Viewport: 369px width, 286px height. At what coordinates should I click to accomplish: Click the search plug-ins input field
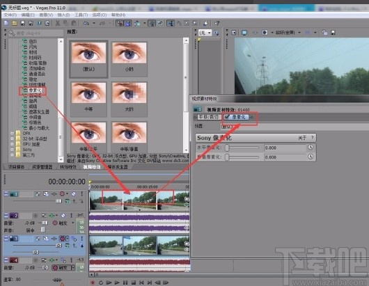(x=36, y=33)
